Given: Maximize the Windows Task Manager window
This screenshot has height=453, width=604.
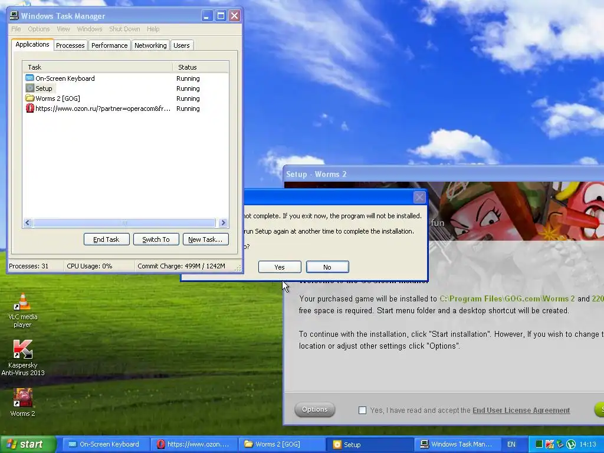Looking at the screenshot, I should click(x=221, y=16).
